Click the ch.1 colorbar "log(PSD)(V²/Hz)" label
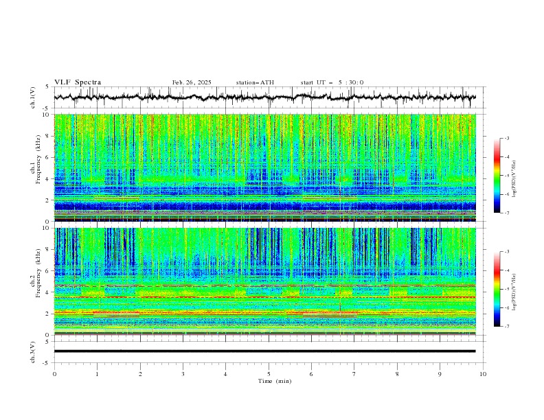This screenshot has width=544, height=420. (514, 179)
